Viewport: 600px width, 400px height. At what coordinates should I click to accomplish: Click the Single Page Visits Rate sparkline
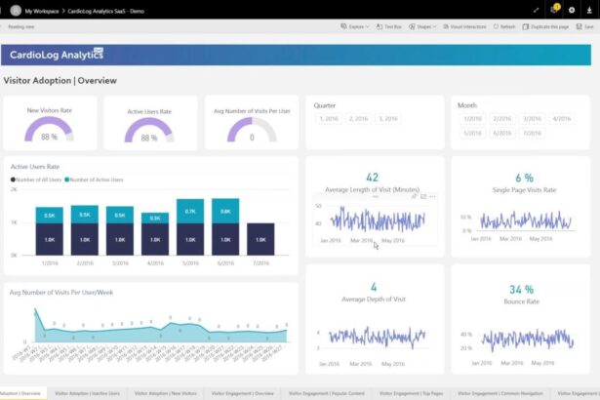pos(526,220)
